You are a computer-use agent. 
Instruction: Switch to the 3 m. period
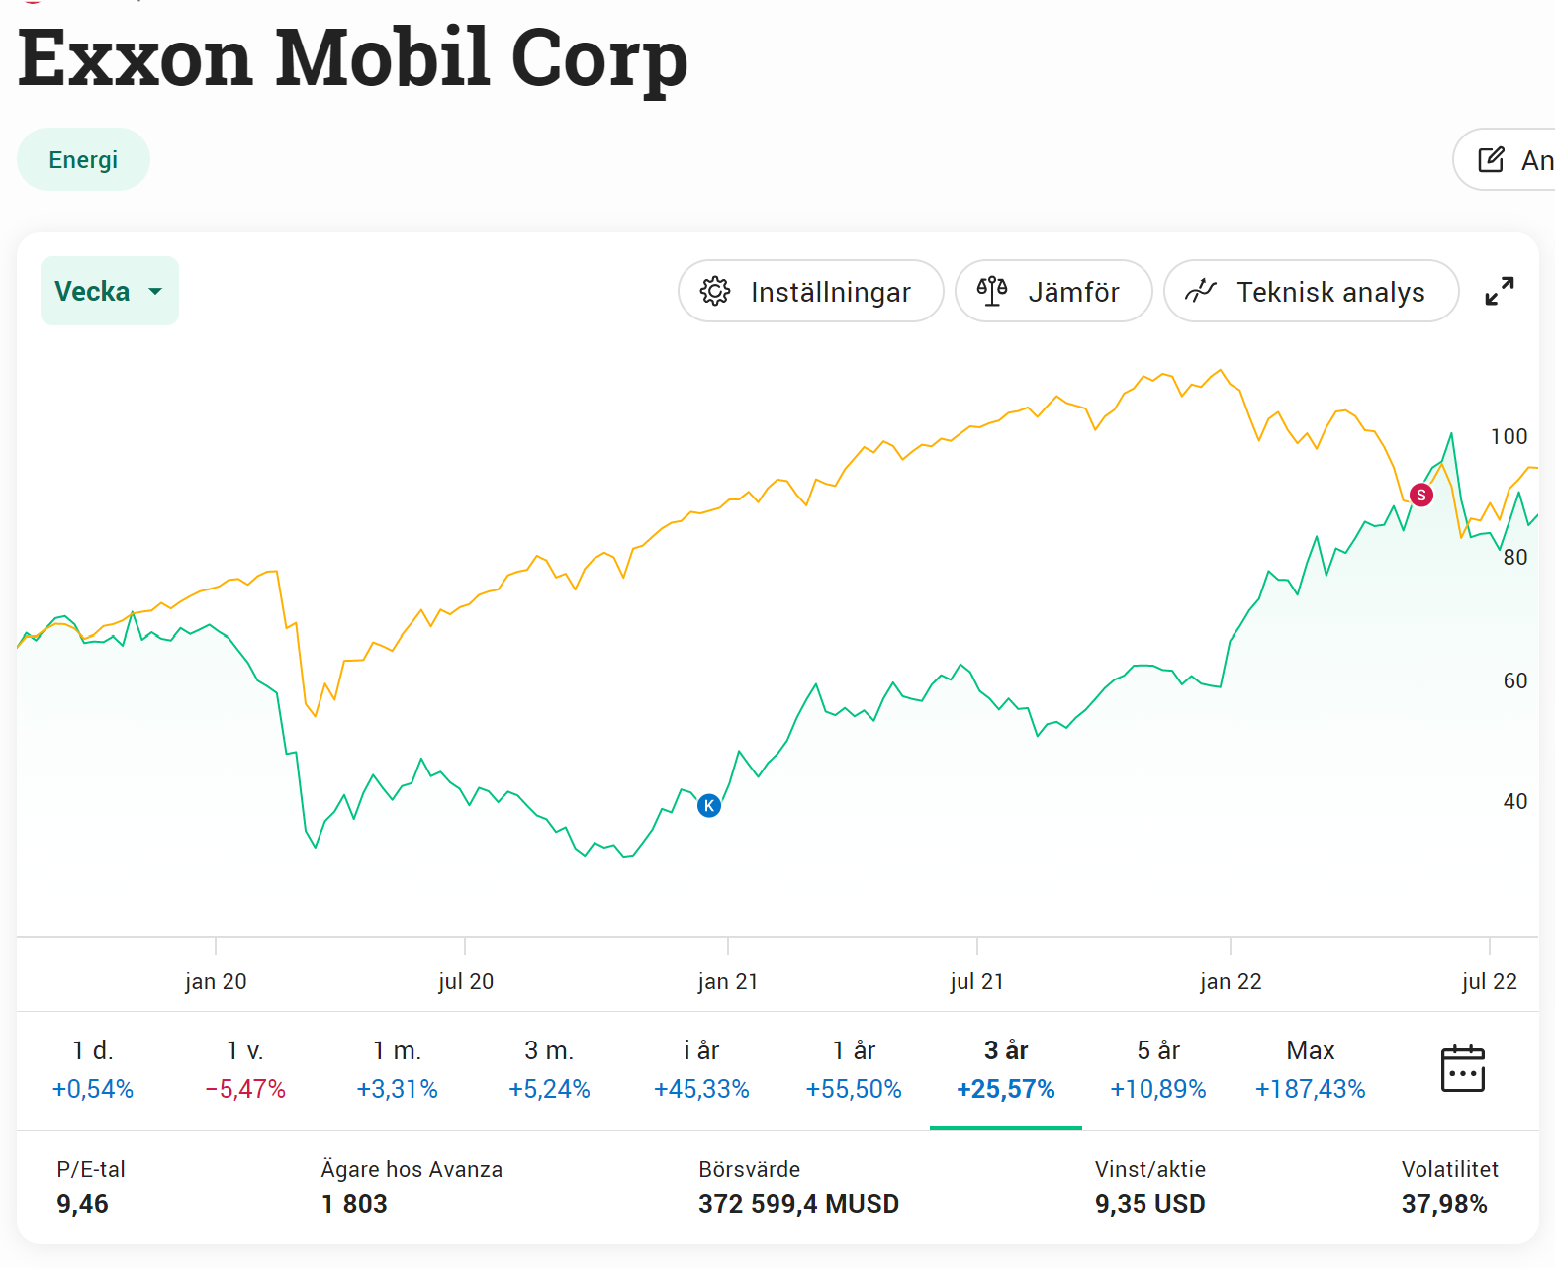point(549,1069)
